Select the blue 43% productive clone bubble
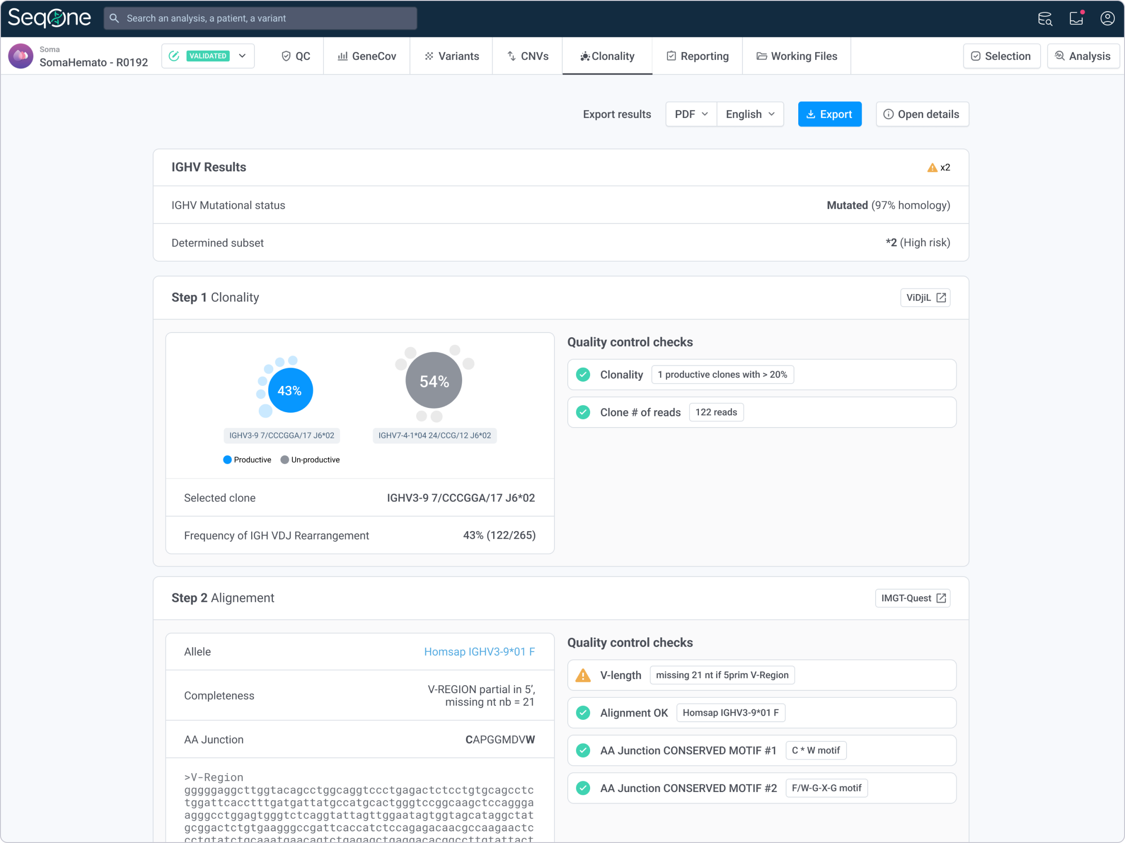 click(290, 391)
